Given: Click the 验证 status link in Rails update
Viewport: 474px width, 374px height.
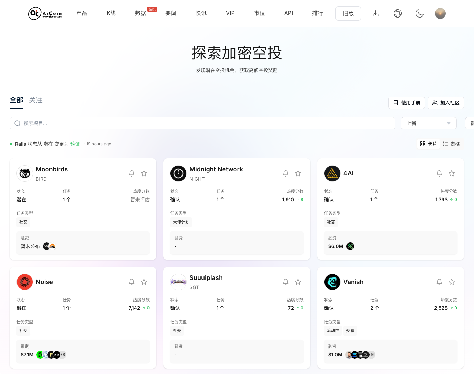Looking at the screenshot, I should coord(75,144).
